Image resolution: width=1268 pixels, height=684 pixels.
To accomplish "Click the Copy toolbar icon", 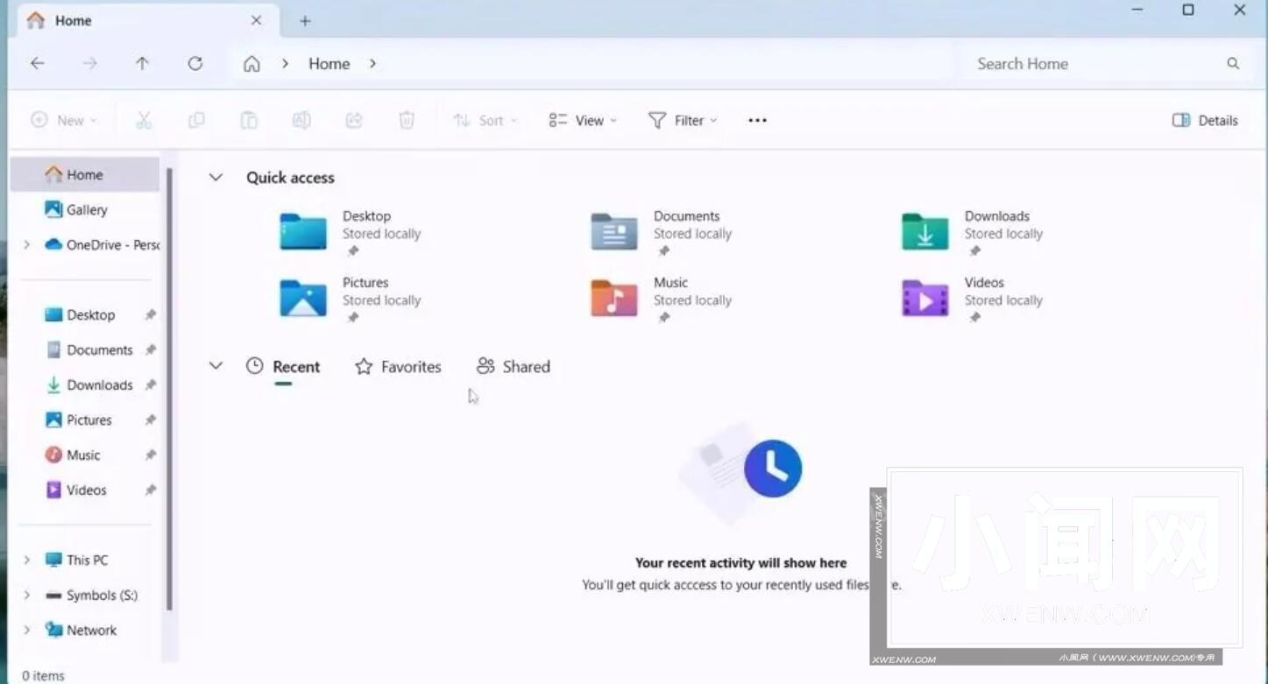I will tap(196, 120).
